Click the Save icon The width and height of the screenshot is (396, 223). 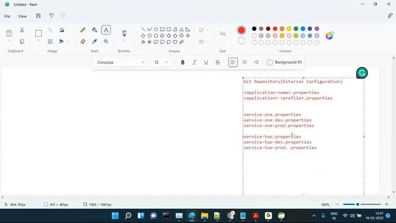[38, 16]
